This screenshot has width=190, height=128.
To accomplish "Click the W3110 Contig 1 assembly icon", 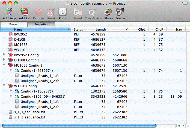I will (x=10, y=86).
